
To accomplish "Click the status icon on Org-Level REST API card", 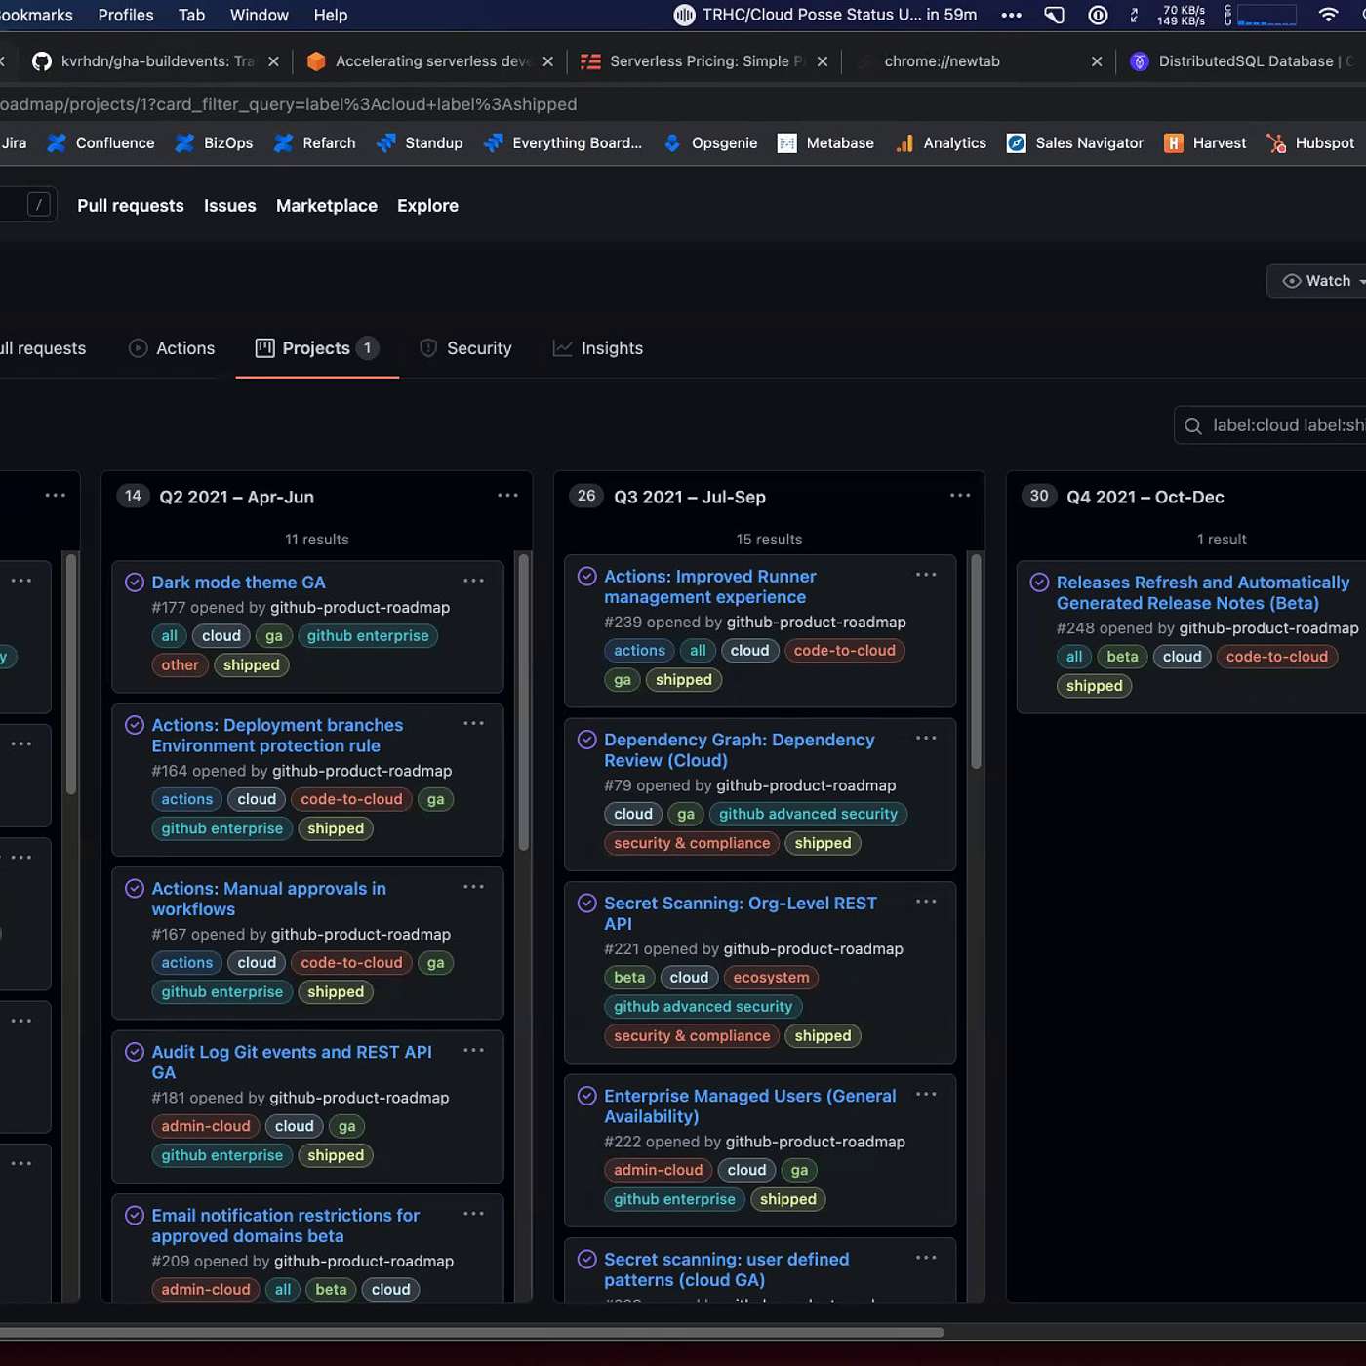I will (587, 904).
